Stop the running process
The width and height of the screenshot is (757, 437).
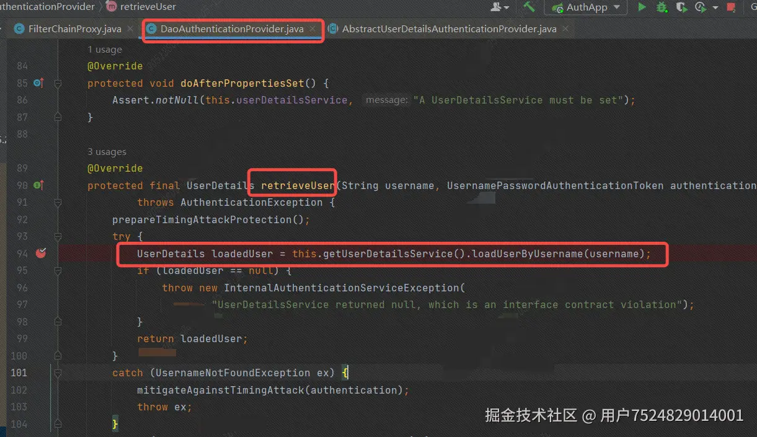[x=732, y=7]
